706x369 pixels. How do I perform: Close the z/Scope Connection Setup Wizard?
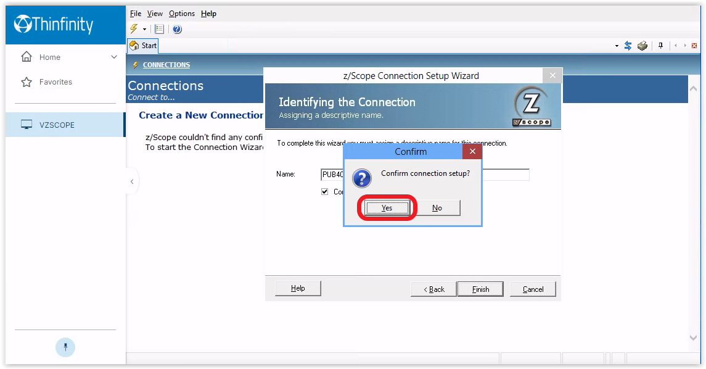pyautogui.click(x=552, y=75)
